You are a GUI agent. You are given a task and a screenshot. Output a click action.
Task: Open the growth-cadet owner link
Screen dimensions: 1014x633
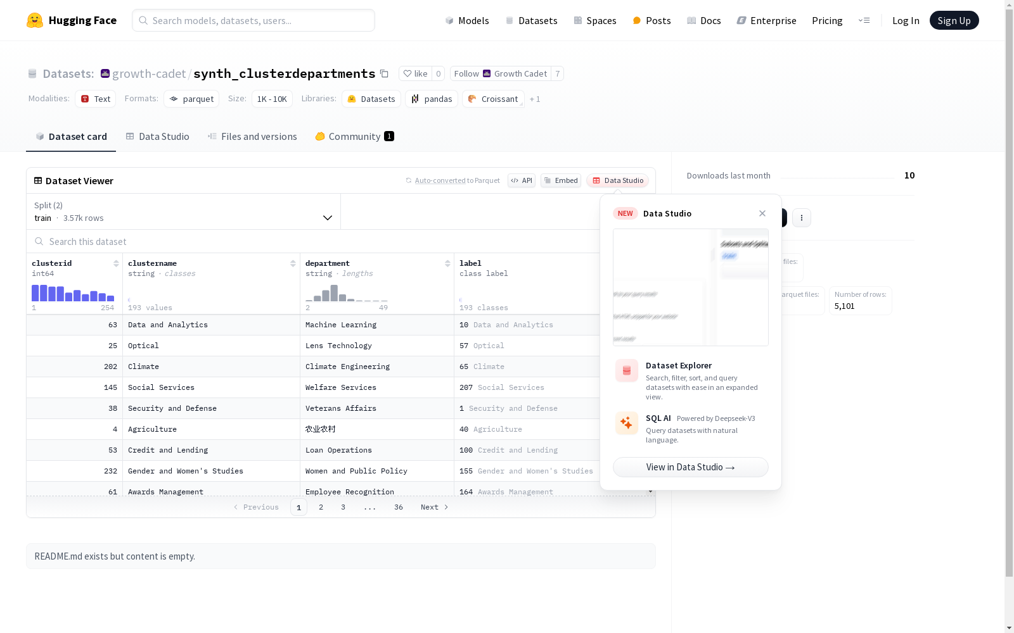click(x=149, y=73)
